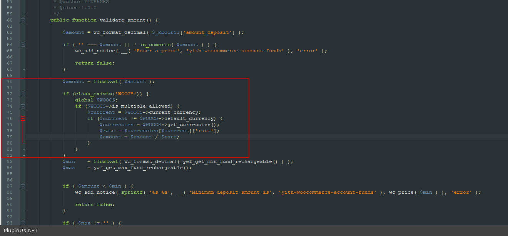508x236 pixels.
Task: Collapse the fold marker on line 64
Action: [23, 45]
